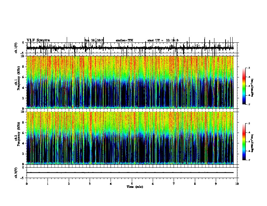267x206 pixels.
Task: Click the '7' tick on the time axis
Action: (174, 184)
